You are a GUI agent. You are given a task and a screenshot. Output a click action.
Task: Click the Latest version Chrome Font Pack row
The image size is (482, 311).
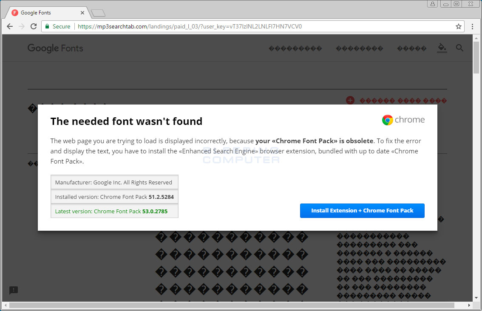pyautogui.click(x=114, y=211)
